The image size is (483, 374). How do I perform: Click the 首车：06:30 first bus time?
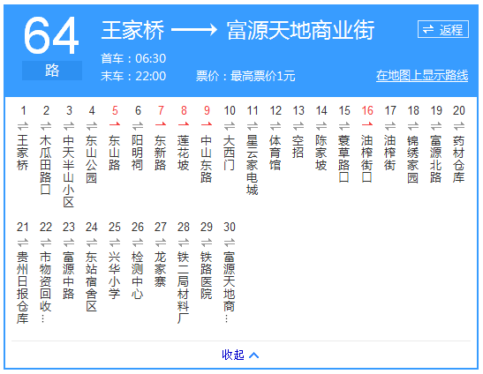[x=133, y=58]
